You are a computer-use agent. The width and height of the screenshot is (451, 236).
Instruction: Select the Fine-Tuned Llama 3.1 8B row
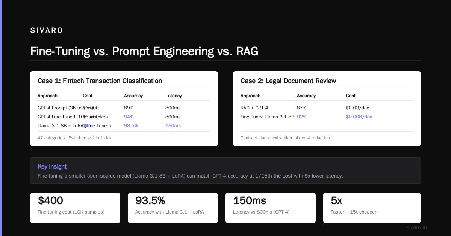coord(327,117)
